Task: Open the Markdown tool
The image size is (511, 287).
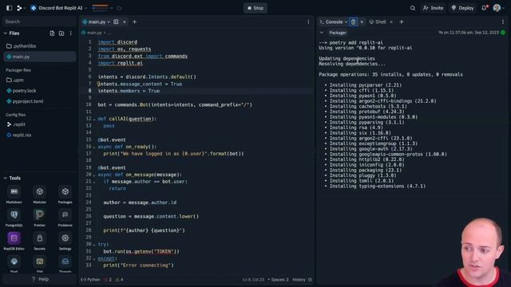Action: 14,195
